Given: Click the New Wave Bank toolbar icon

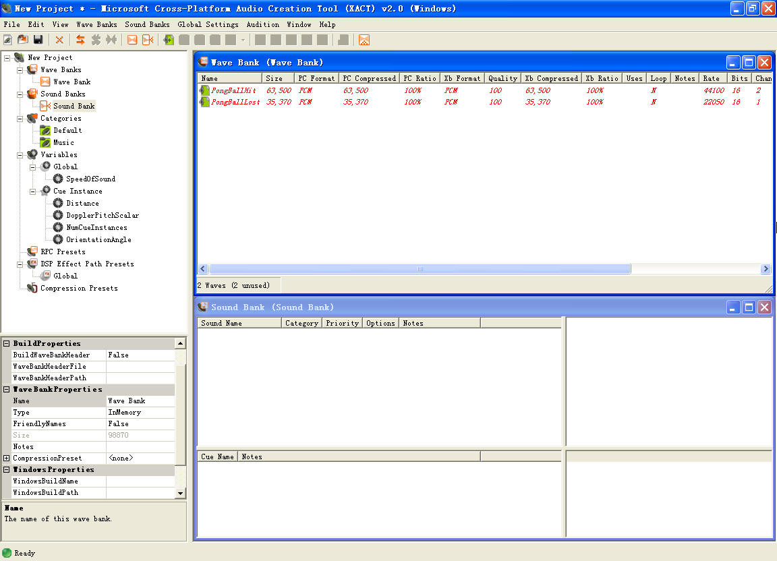Looking at the screenshot, I should point(132,40).
